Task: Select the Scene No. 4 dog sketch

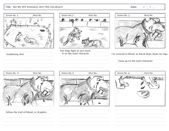Action: coord(29,91)
